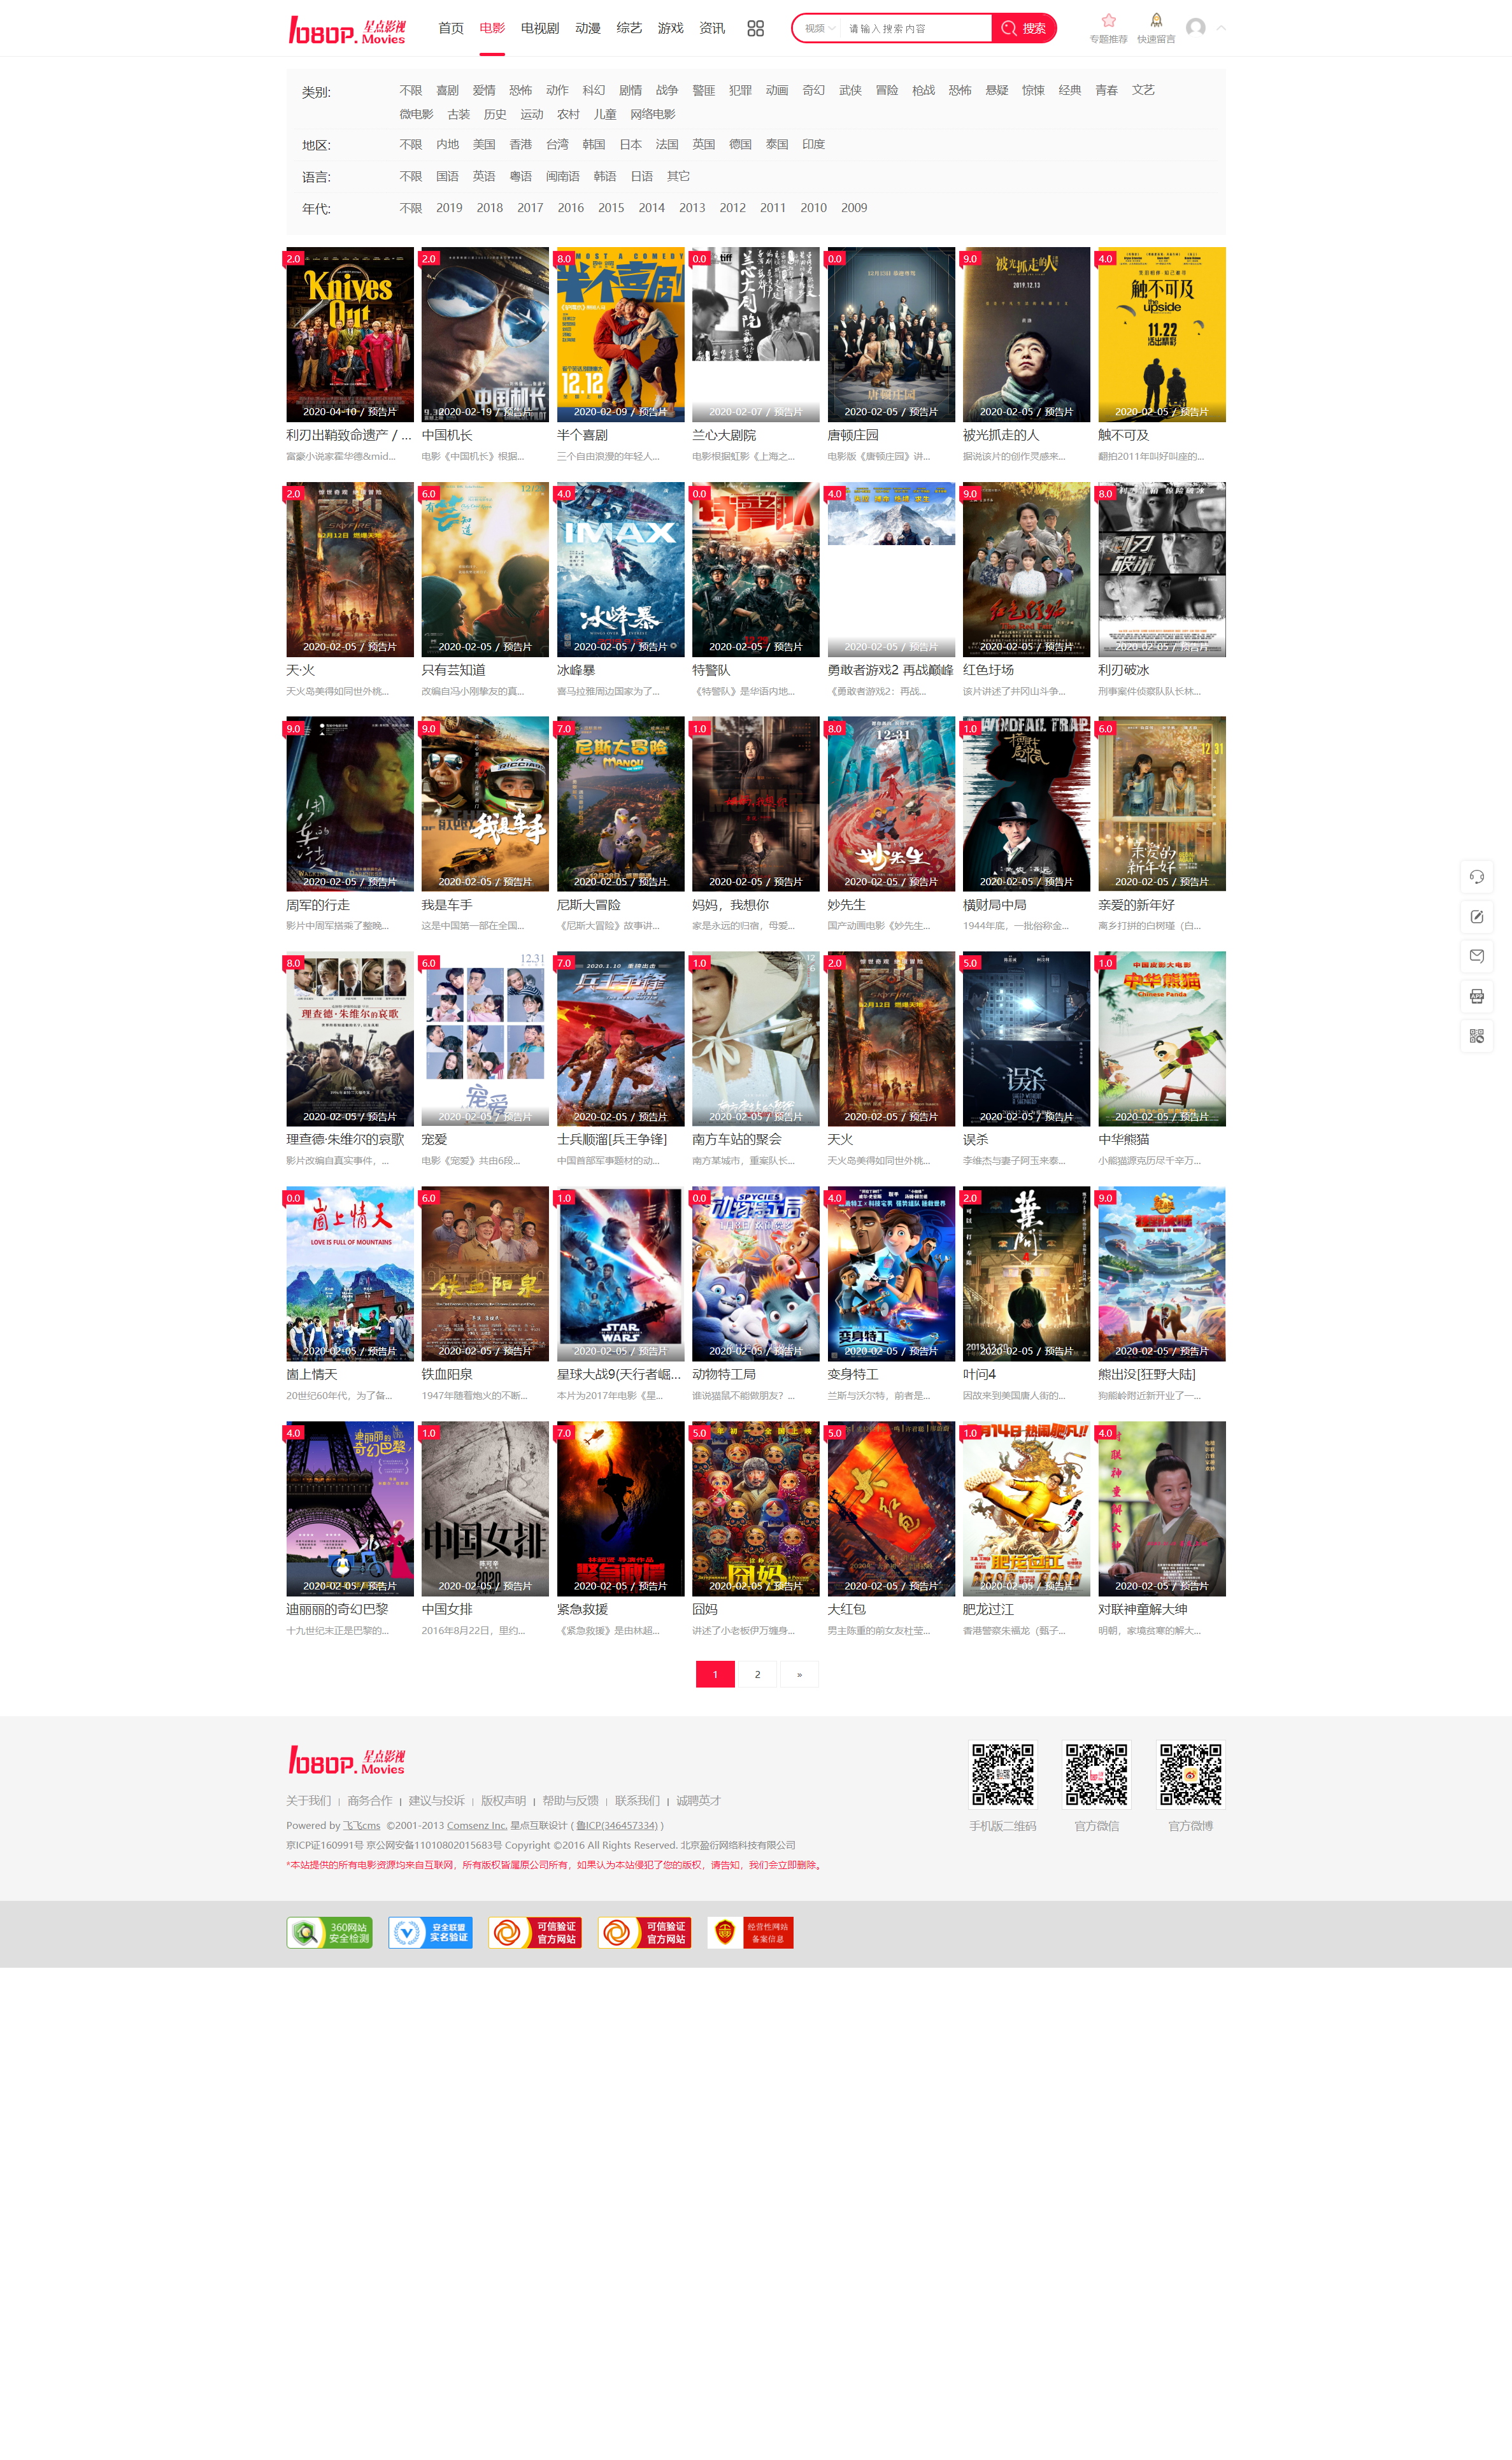This screenshot has width=1512, height=2460.
Task: Open 触不可及 movie poster
Action: click(1162, 334)
